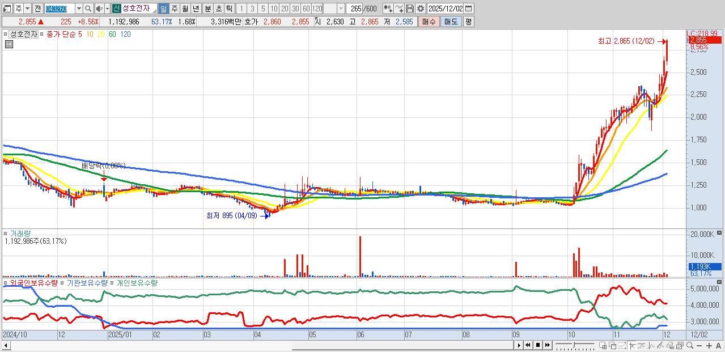This screenshot has height=352, width=725.
Task: Click the 매수 buy button
Action: [x=429, y=22]
